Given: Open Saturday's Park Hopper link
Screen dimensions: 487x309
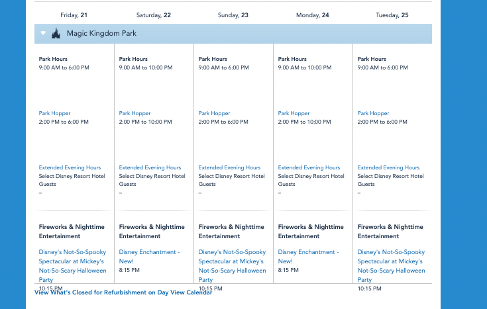Looking at the screenshot, I should coord(135,113).
